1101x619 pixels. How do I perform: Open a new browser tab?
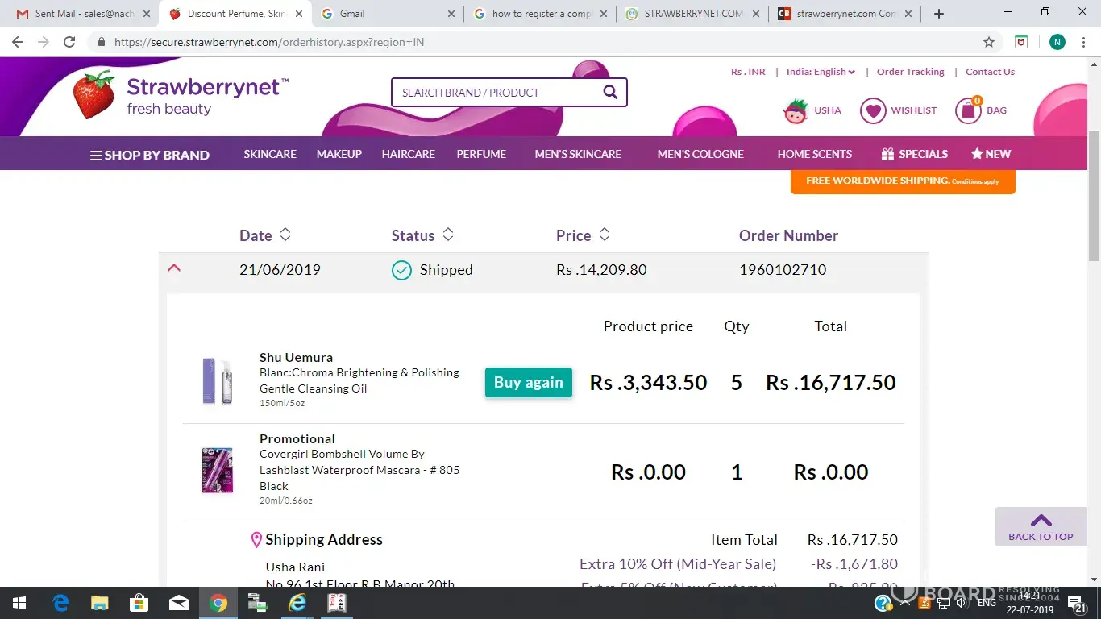(x=939, y=14)
